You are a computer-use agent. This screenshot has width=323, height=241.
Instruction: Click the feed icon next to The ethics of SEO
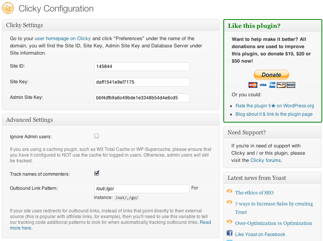pos(229,191)
